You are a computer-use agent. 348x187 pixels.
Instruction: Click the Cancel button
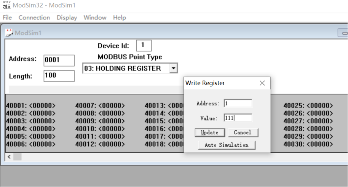[243, 133]
